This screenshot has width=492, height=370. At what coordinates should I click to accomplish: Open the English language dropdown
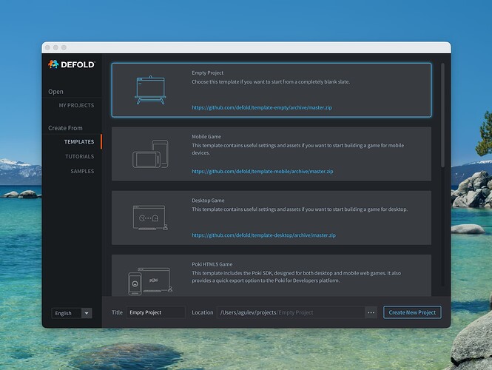[x=72, y=313]
